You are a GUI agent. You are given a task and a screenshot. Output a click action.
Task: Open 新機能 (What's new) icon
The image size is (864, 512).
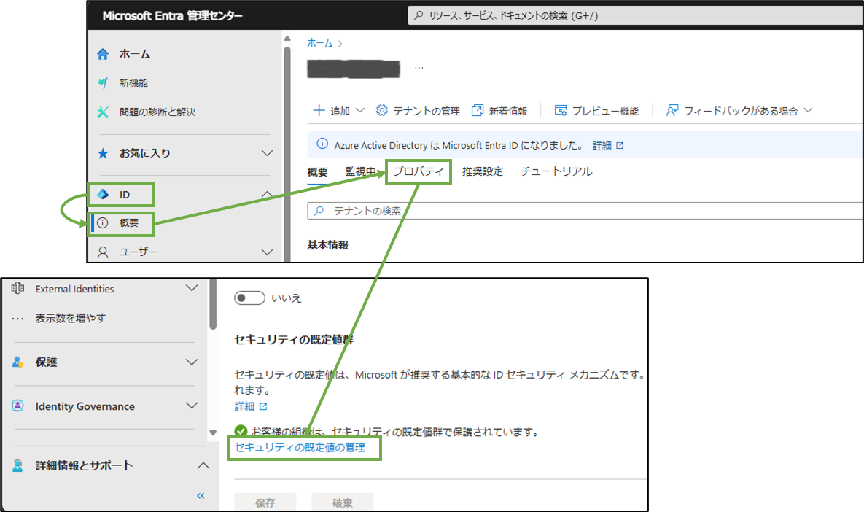[x=103, y=82]
